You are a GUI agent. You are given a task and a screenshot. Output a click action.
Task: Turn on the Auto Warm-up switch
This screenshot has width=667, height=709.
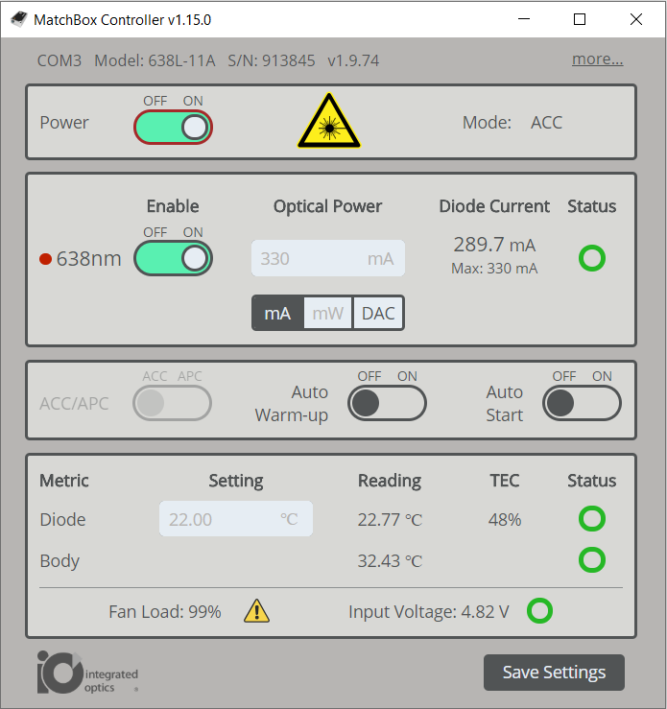click(x=387, y=403)
